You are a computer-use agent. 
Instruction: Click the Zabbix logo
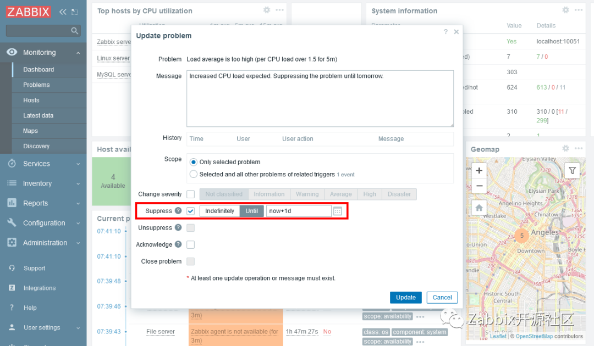(x=28, y=12)
